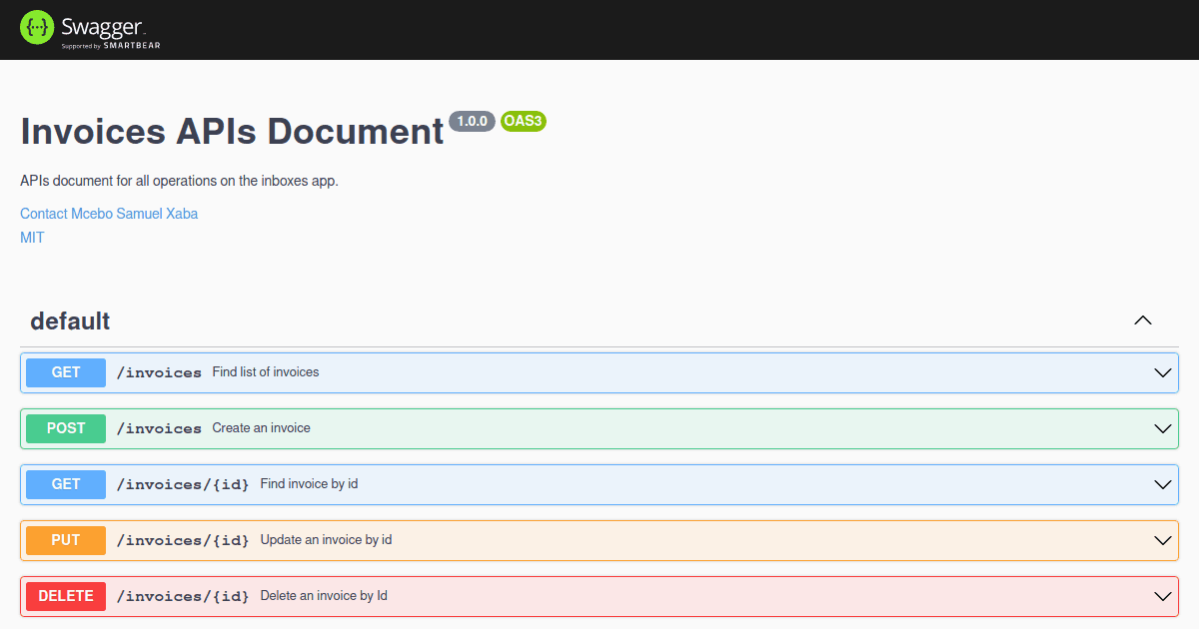The height and width of the screenshot is (629, 1199).
Task: Click the APIs document description text
Action: pyautogui.click(x=180, y=181)
